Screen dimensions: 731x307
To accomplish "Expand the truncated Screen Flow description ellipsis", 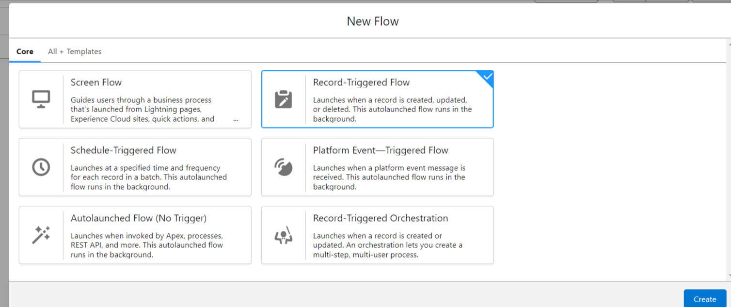I will pos(236,119).
